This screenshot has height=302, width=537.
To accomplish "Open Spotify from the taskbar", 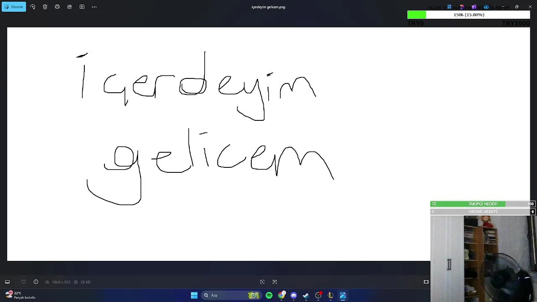I will point(269,295).
